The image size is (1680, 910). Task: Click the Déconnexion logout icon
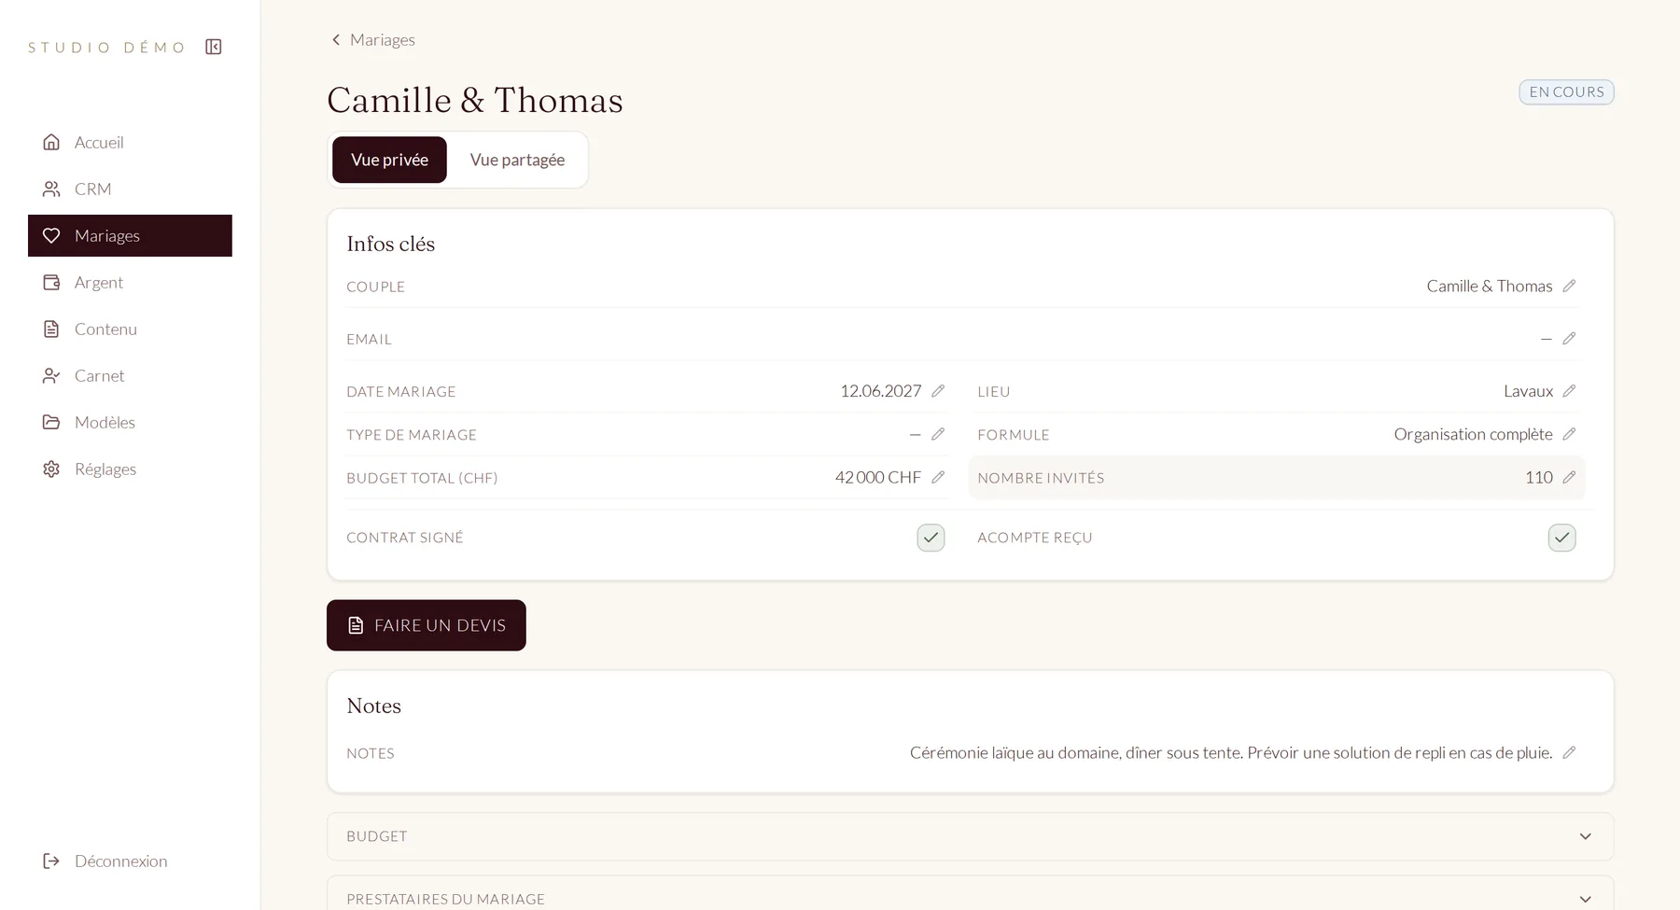point(51,861)
